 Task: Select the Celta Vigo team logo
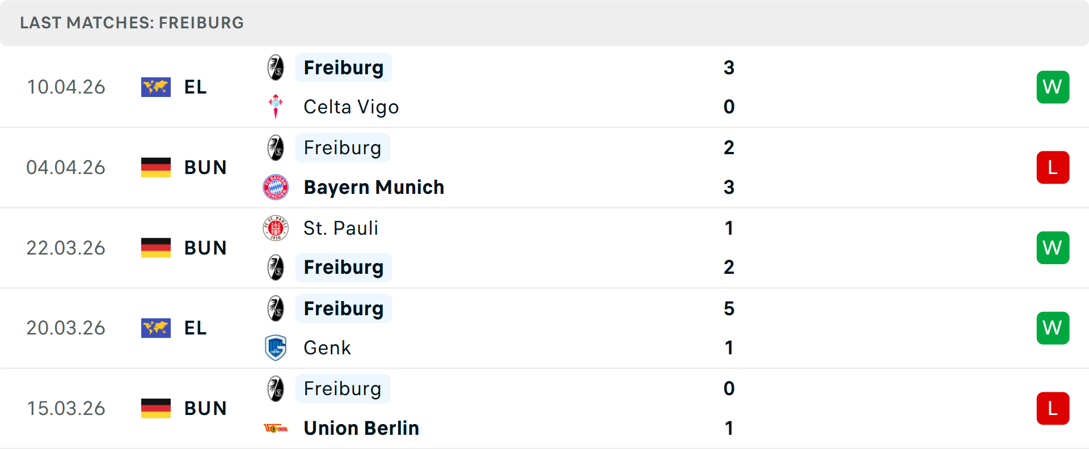[276, 107]
